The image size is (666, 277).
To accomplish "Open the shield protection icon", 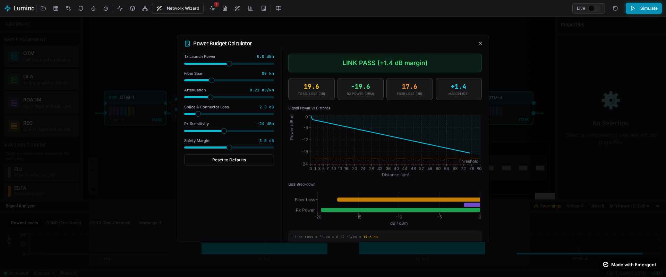I will pyautogui.click(x=81, y=8).
